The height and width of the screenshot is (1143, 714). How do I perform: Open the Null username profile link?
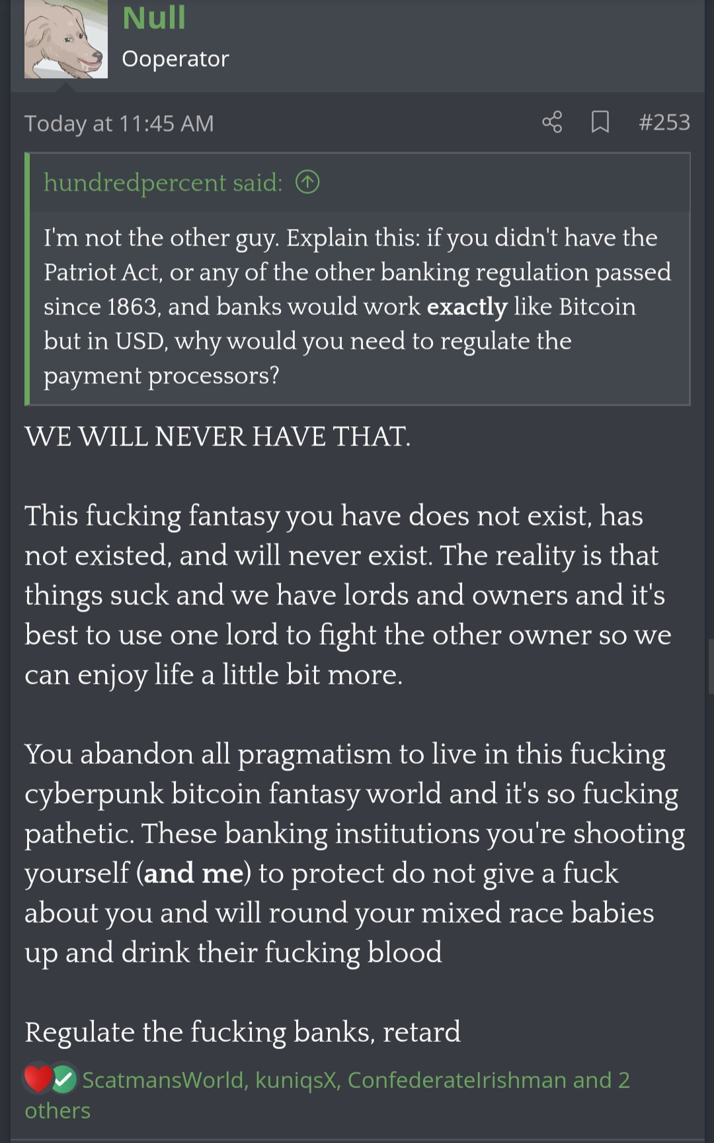(154, 17)
